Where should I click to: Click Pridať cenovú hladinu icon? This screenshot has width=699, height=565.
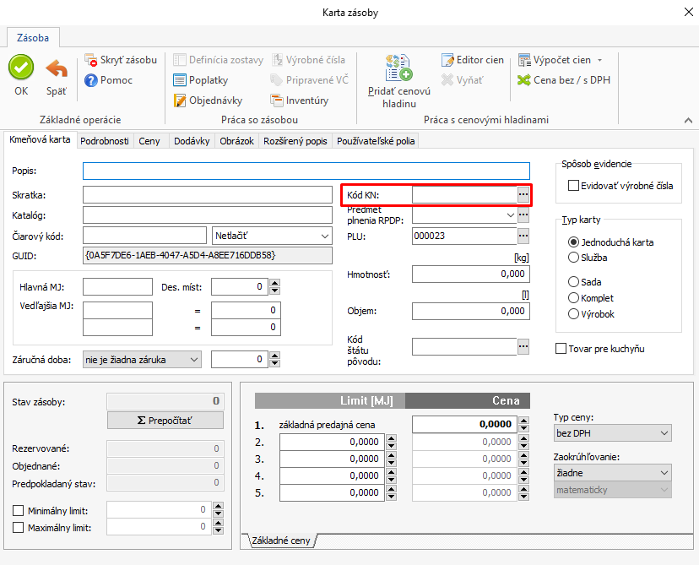398,68
